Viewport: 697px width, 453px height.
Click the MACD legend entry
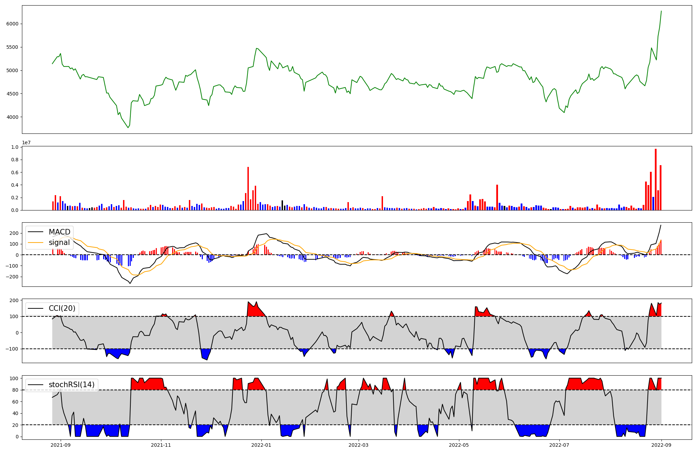pyautogui.click(x=59, y=232)
